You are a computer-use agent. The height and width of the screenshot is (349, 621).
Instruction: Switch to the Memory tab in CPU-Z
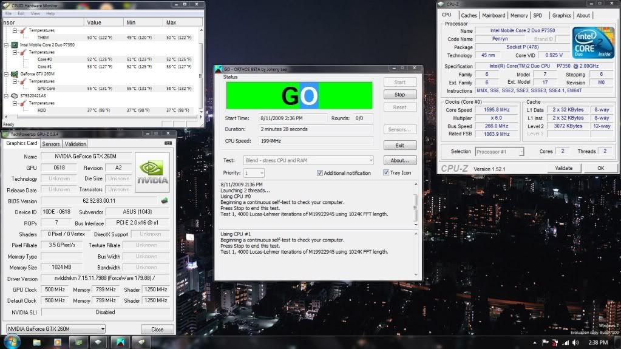tap(519, 15)
